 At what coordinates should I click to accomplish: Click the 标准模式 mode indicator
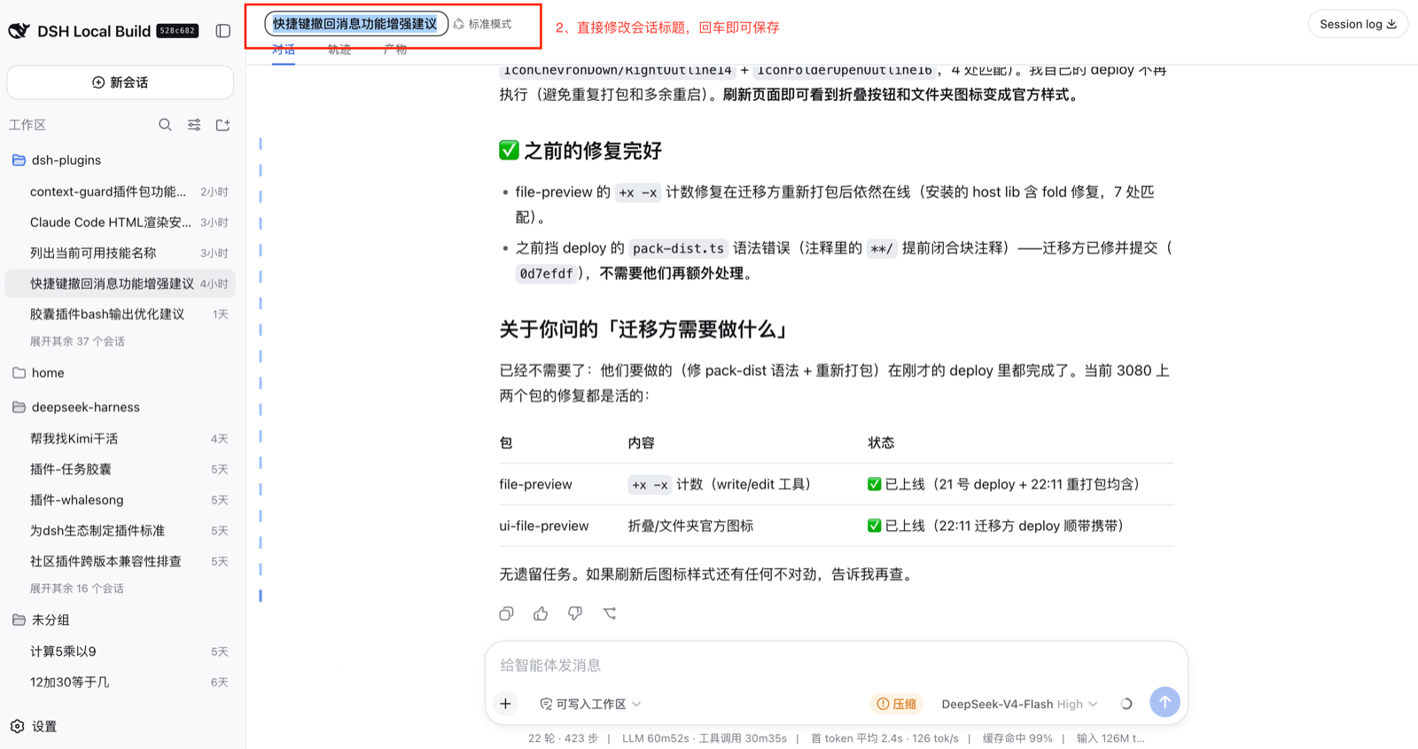click(483, 24)
